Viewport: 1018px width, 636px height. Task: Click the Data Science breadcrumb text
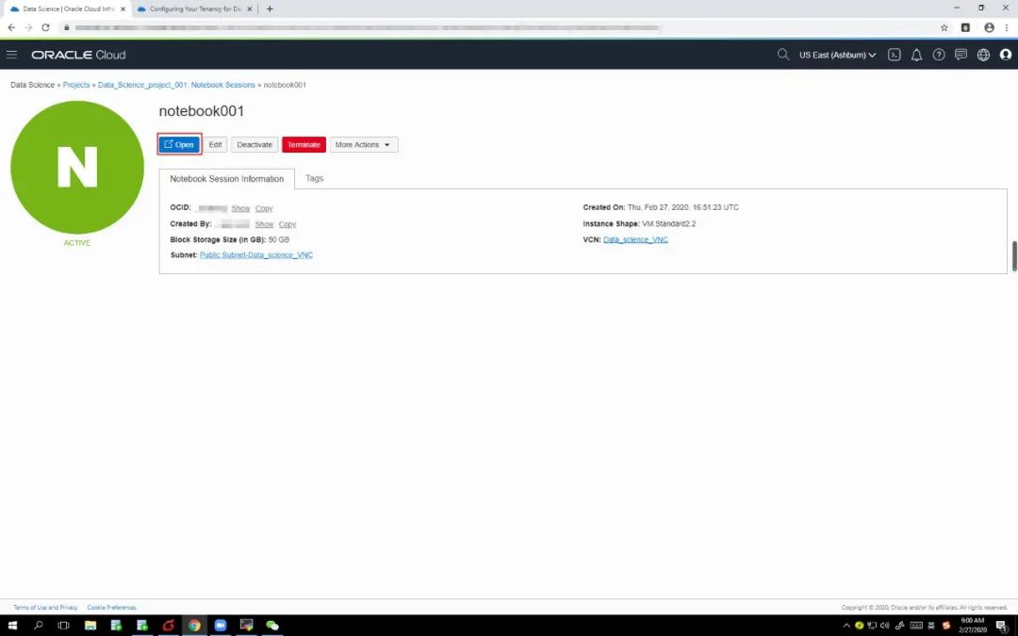pyautogui.click(x=32, y=85)
